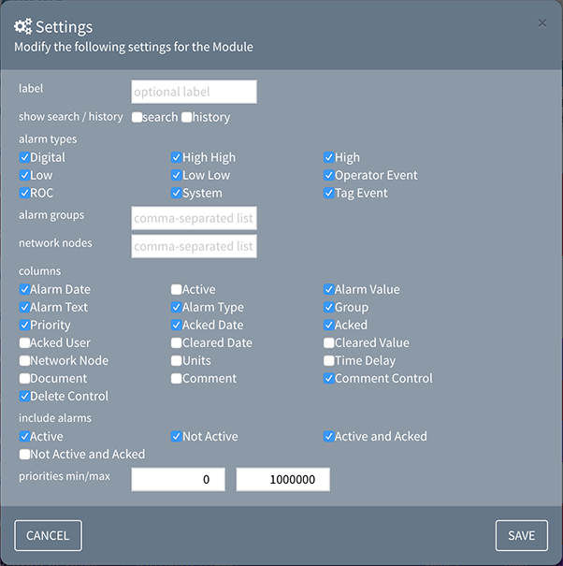
Task: Uncheck the High High alarm type
Action: tap(177, 158)
